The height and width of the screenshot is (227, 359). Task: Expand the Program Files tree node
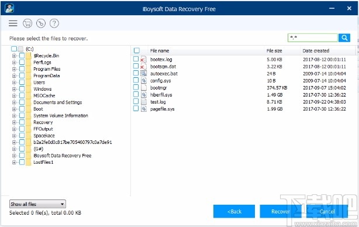point(14,69)
